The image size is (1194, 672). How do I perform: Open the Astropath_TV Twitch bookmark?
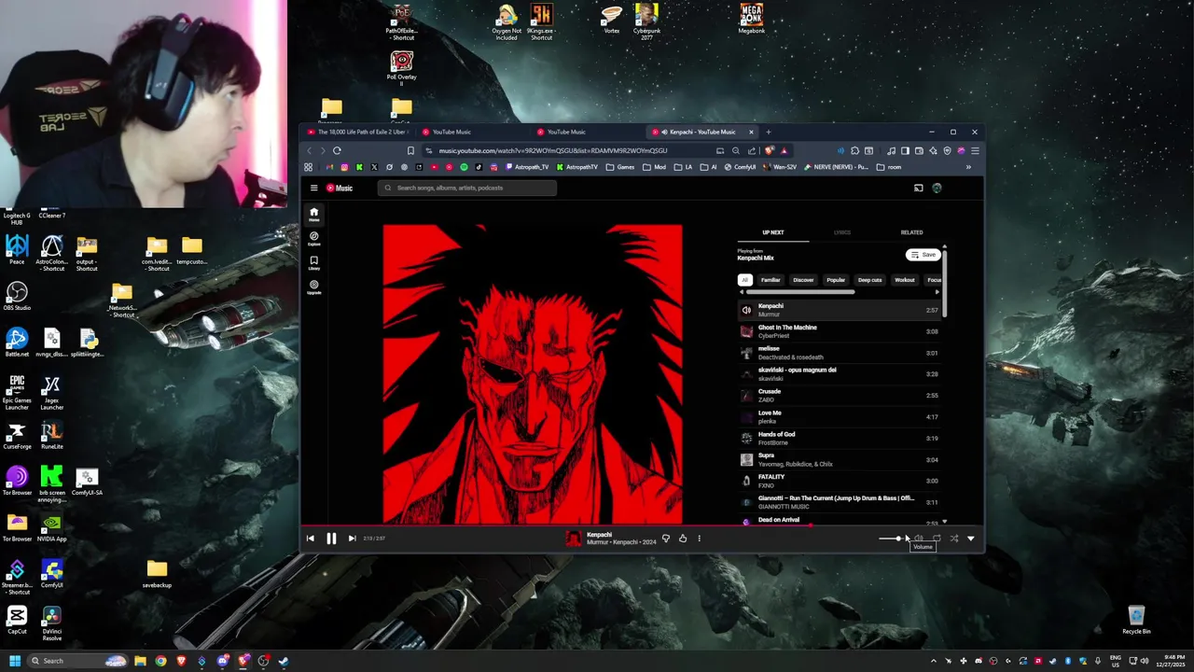(x=527, y=167)
